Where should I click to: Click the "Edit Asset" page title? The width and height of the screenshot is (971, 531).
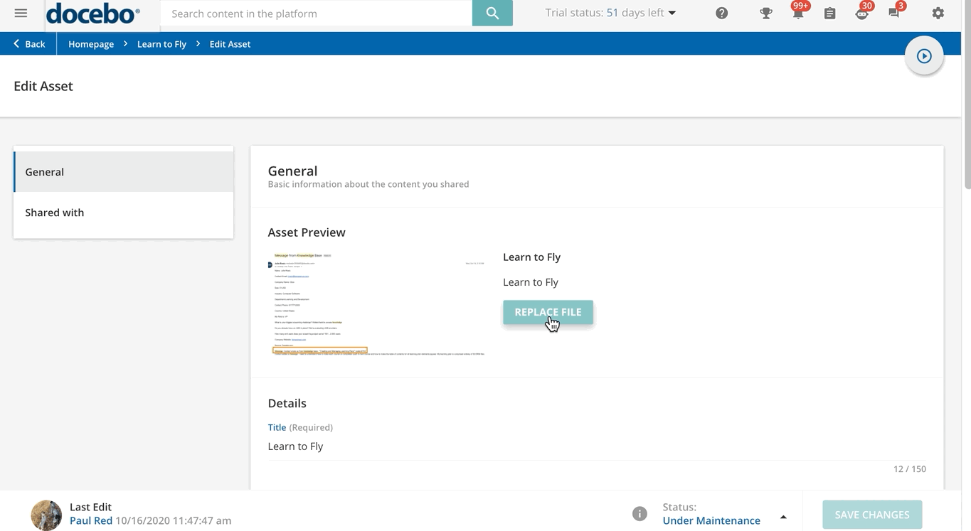pos(43,86)
